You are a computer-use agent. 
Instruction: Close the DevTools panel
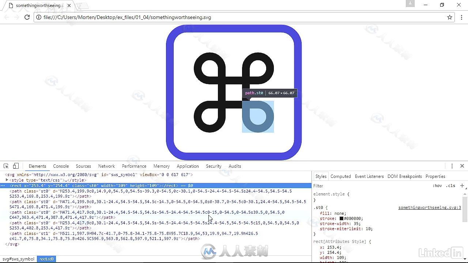point(462,166)
